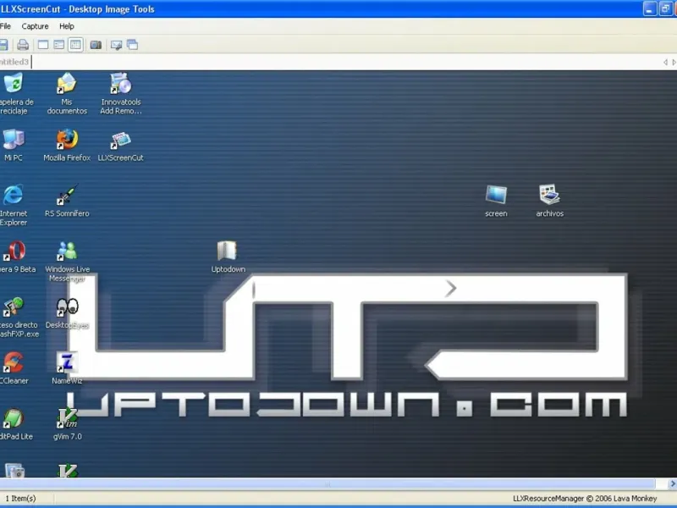
Task: Click the RS Somnifero syringe icon
Action: [67, 195]
